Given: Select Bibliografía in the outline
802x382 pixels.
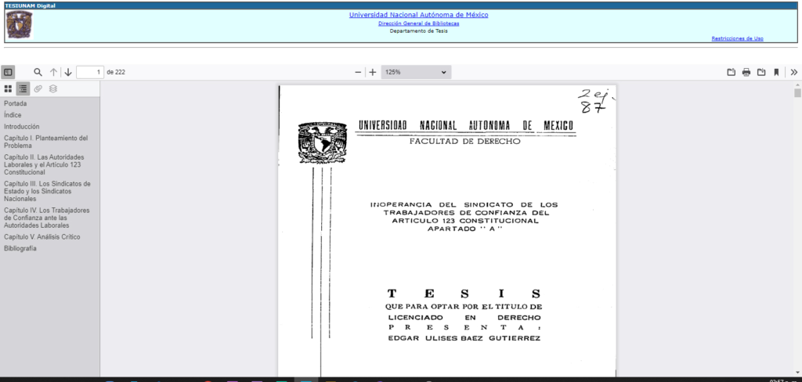Looking at the screenshot, I should (20, 248).
